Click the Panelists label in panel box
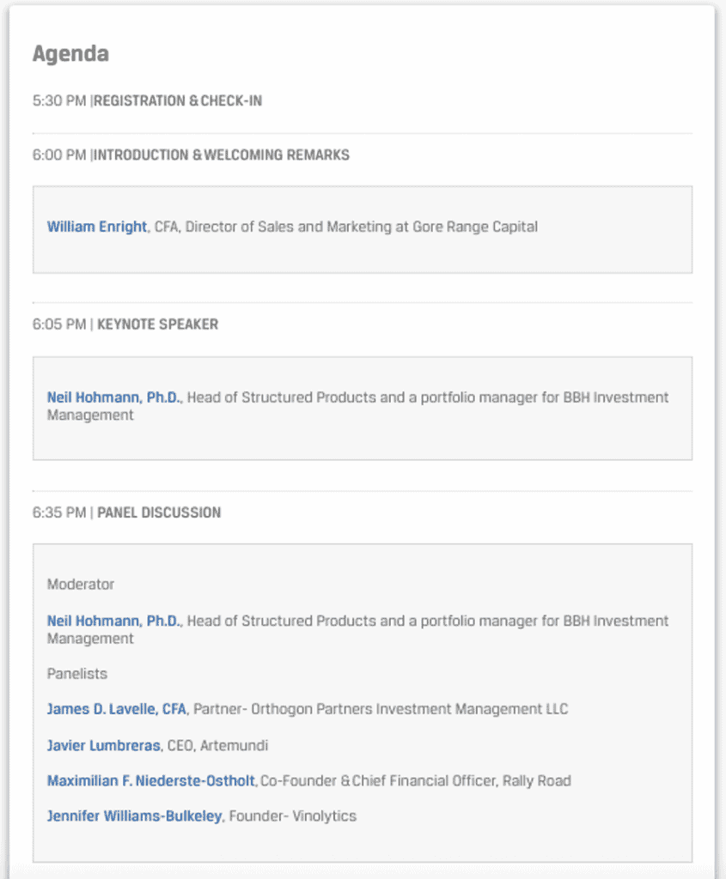Screen dimensions: 726x879 (76, 674)
